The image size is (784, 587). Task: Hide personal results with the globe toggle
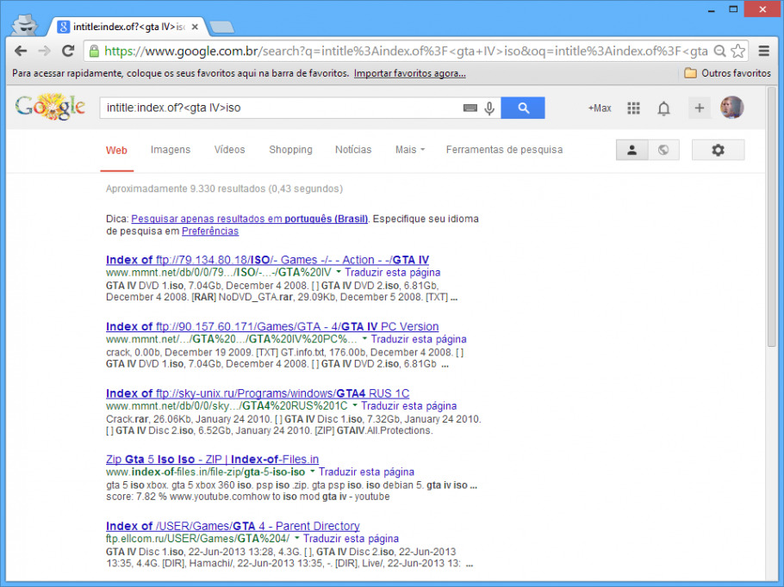pyautogui.click(x=663, y=150)
